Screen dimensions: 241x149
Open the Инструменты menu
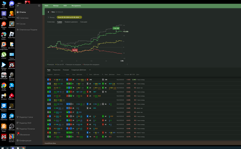pyautogui.click(x=76, y=6)
